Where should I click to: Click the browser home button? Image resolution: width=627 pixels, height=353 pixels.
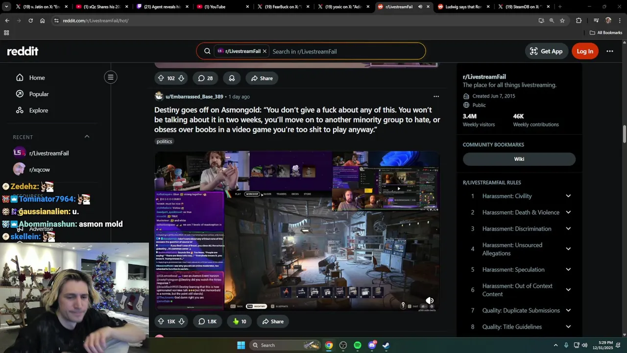pyautogui.click(x=42, y=21)
